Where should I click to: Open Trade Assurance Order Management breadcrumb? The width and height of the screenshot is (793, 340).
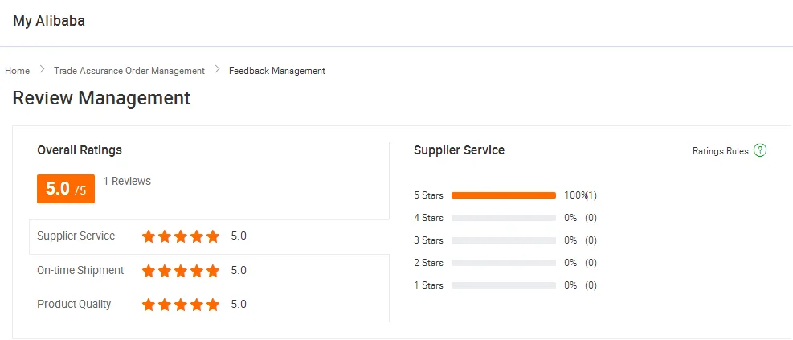[129, 71]
